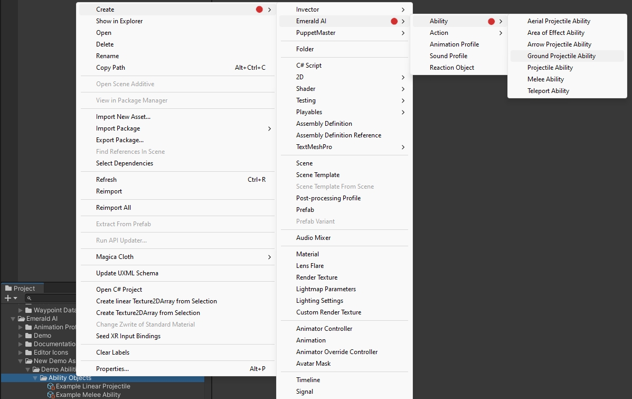
Task: Select Teleport Ability in the Ability submenu
Action: (548, 91)
